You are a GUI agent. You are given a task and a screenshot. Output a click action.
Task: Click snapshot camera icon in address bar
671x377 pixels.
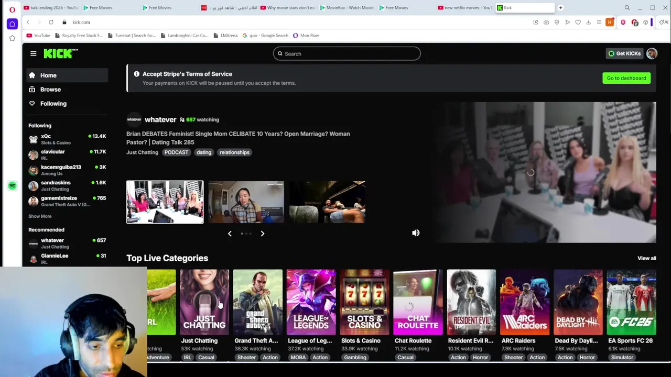546,22
